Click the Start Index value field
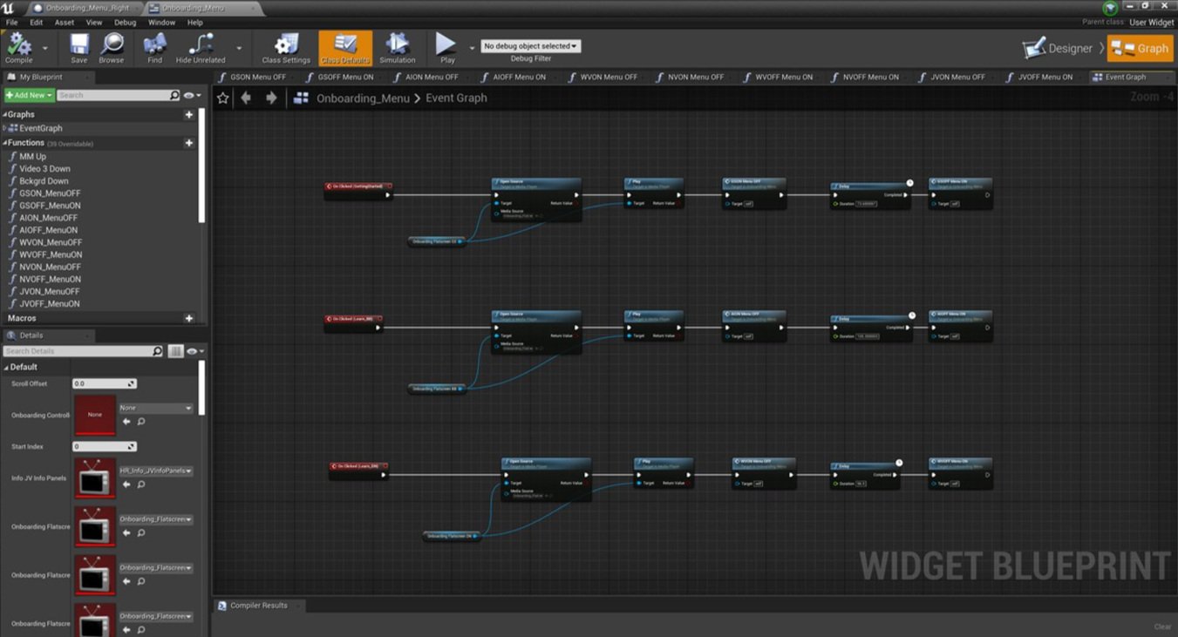This screenshot has height=637, width=1178. 104,446
